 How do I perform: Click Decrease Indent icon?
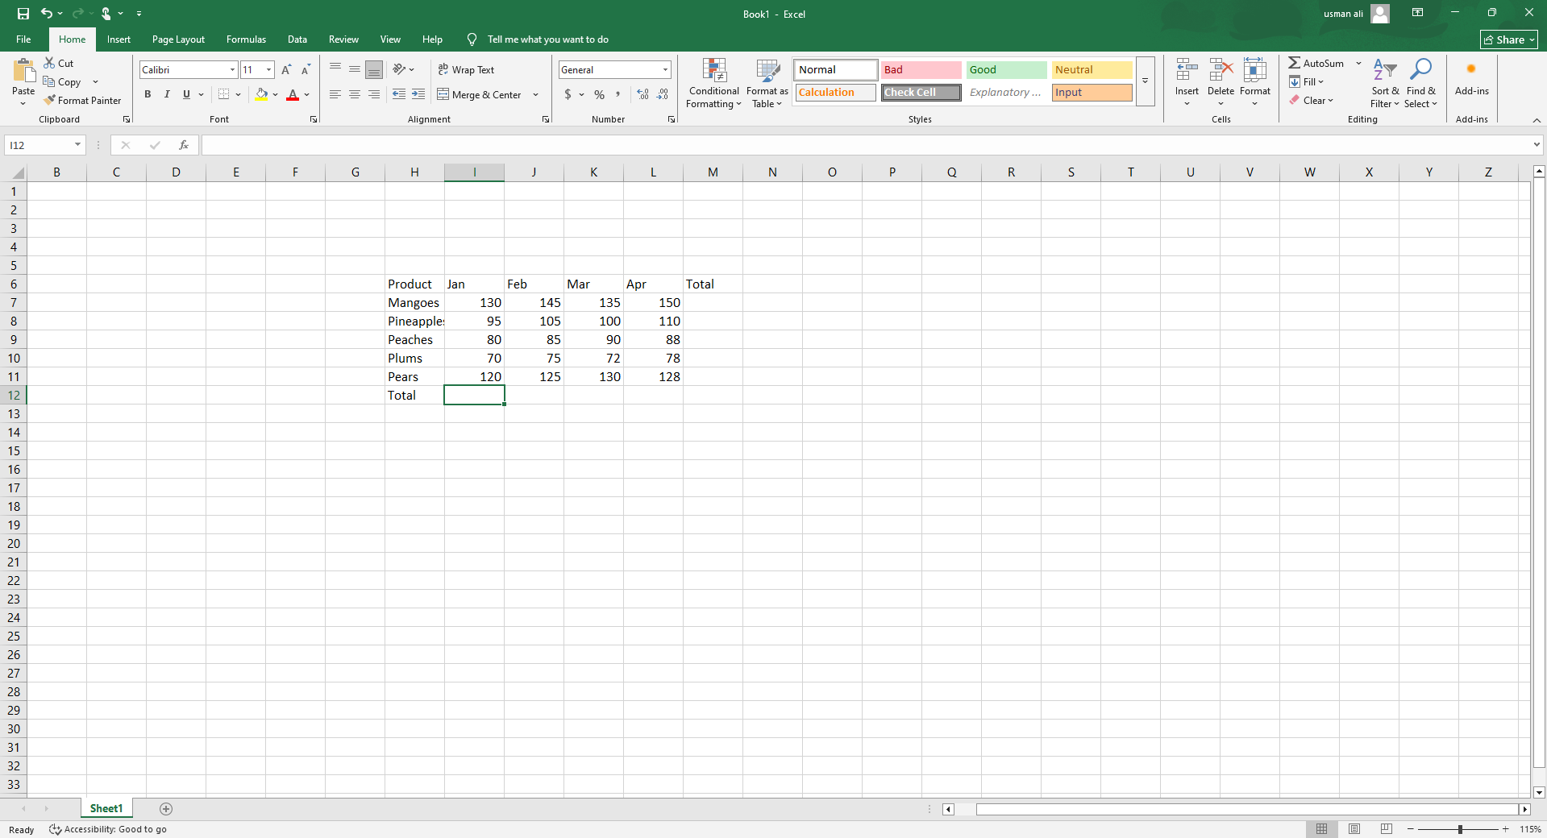point(399,94)
